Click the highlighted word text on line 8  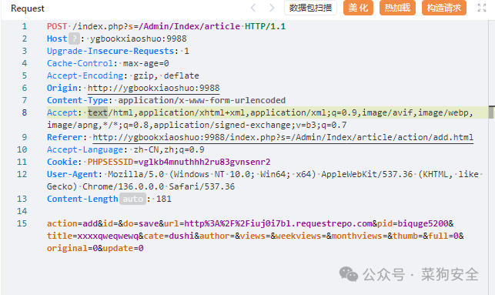[98, 112]
